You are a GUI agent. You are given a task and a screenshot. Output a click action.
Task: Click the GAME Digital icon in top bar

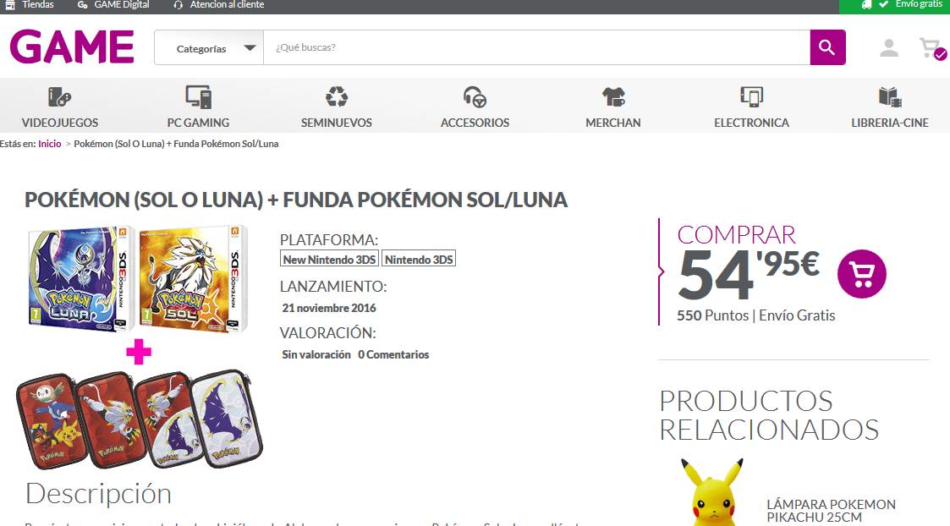pyautogui.click(x=82, y=5)
